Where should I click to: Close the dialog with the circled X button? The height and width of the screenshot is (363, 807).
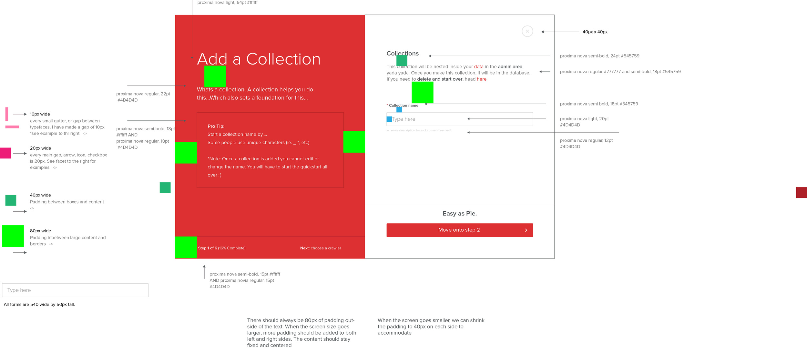tap(527, 31)
